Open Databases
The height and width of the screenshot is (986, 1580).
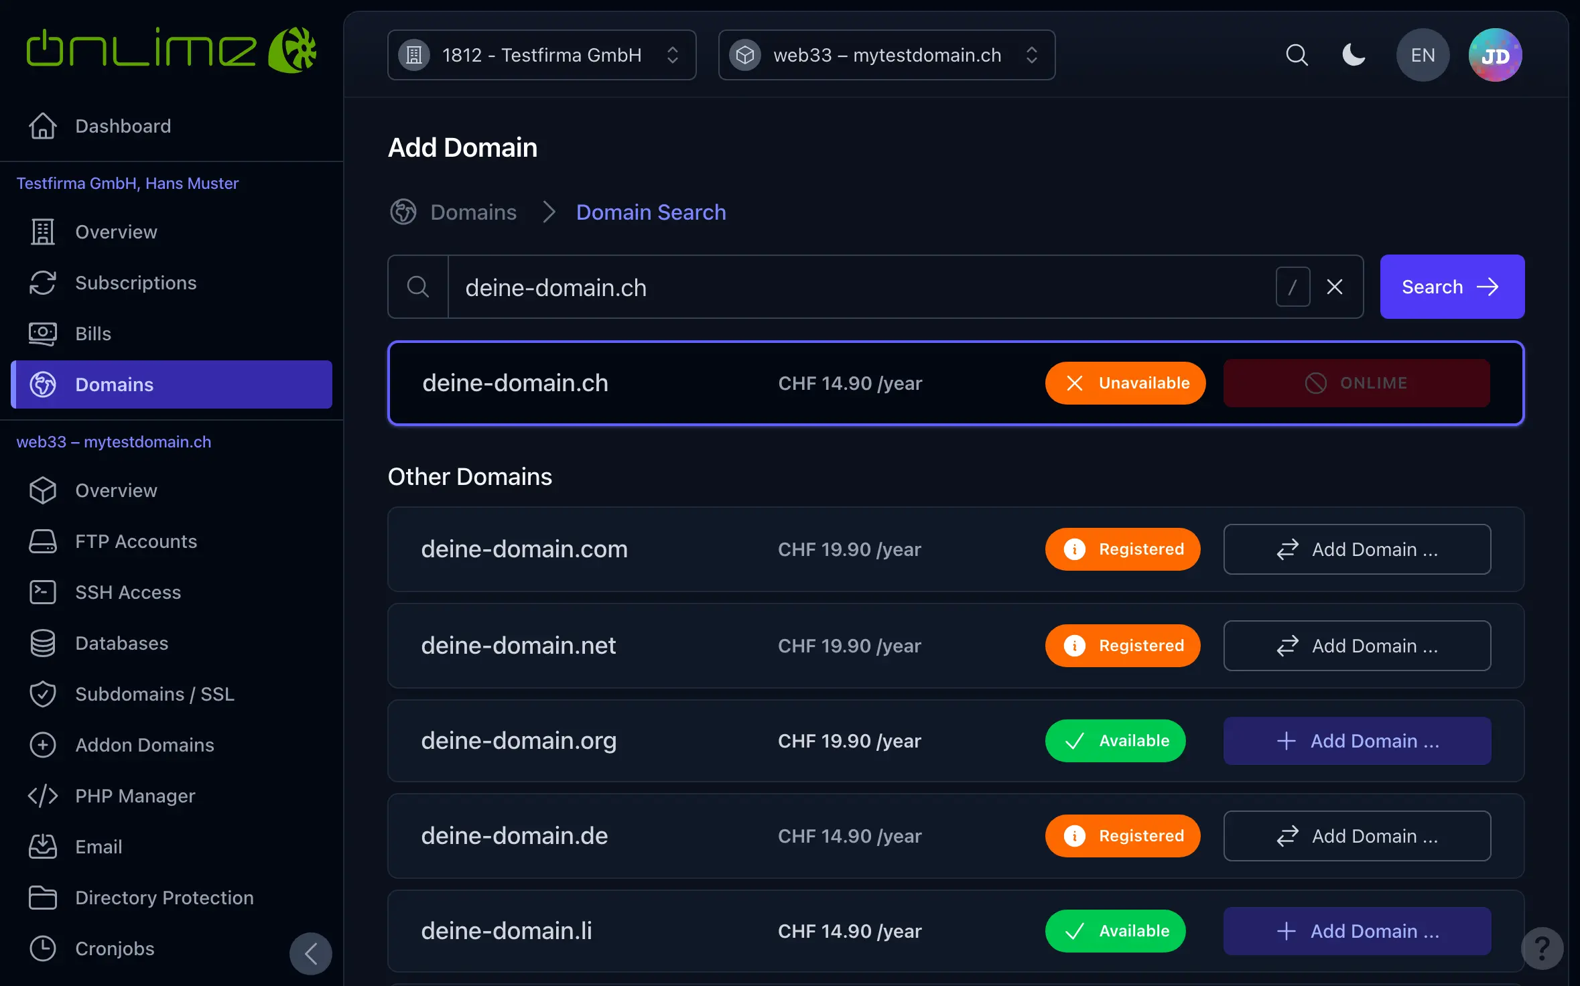172,643
